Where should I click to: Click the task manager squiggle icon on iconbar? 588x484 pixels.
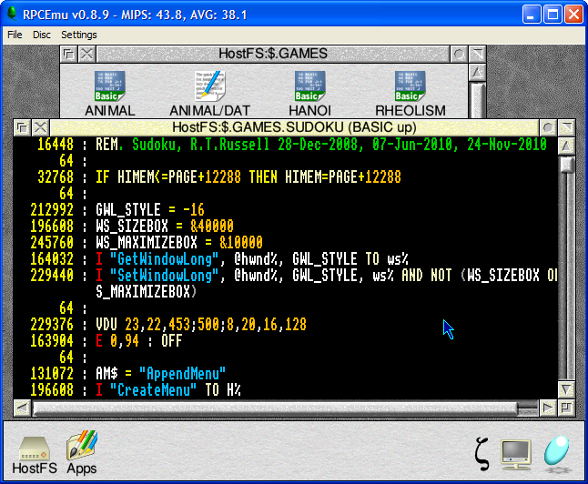[x=482, y=453]
